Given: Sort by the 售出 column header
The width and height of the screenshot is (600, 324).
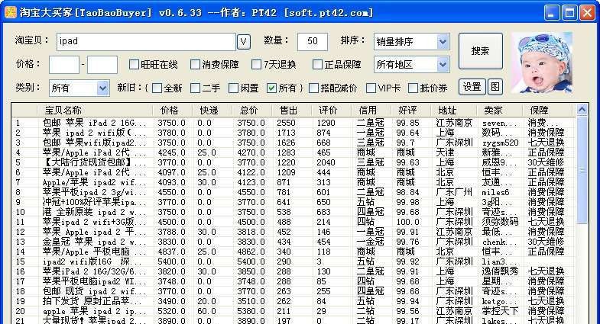Looking at the screenshot, I should (x=292, y=111).
